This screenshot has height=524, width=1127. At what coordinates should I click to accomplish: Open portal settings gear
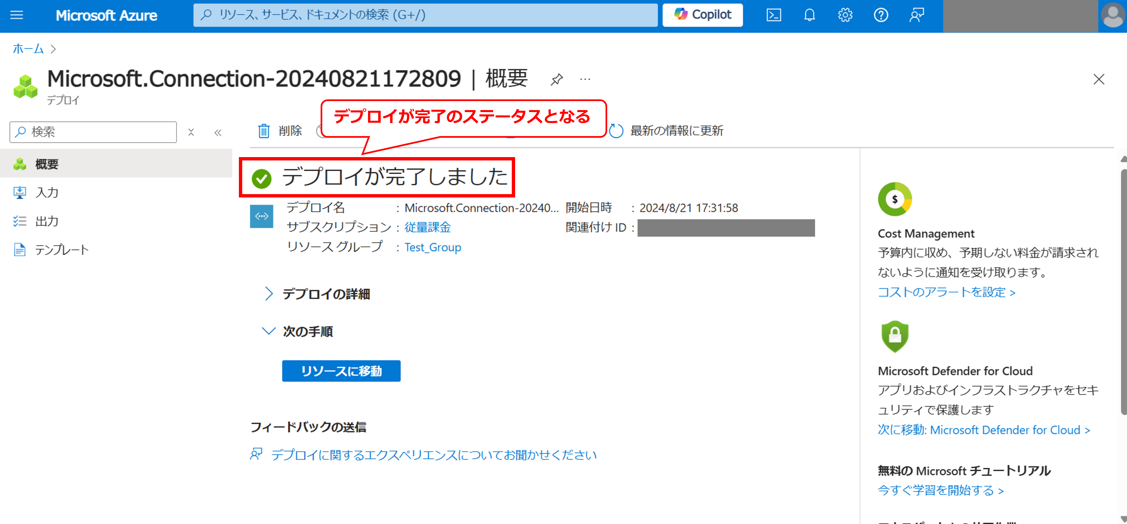pos(845,15)
